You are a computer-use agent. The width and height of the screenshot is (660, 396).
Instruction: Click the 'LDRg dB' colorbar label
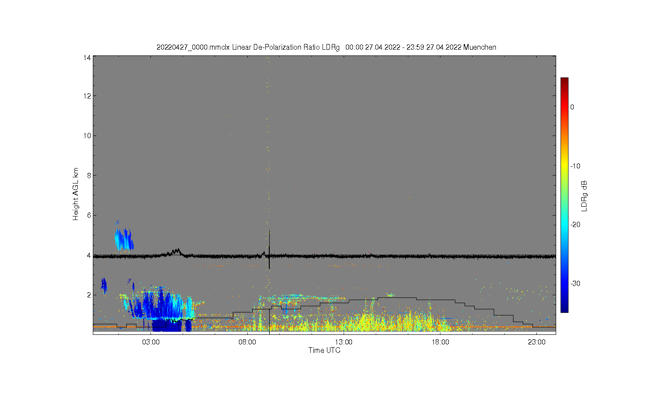(x=584, y=196)
